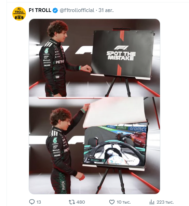Click the 223 тыс. views count
Image resolution: width=189 pixels, height=206 pixels.
(x=165, y=202)
